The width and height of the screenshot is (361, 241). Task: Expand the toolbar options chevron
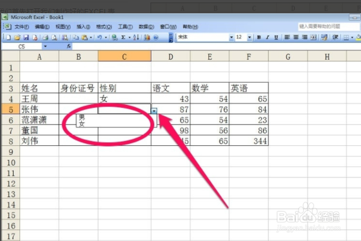pos(171,37)
